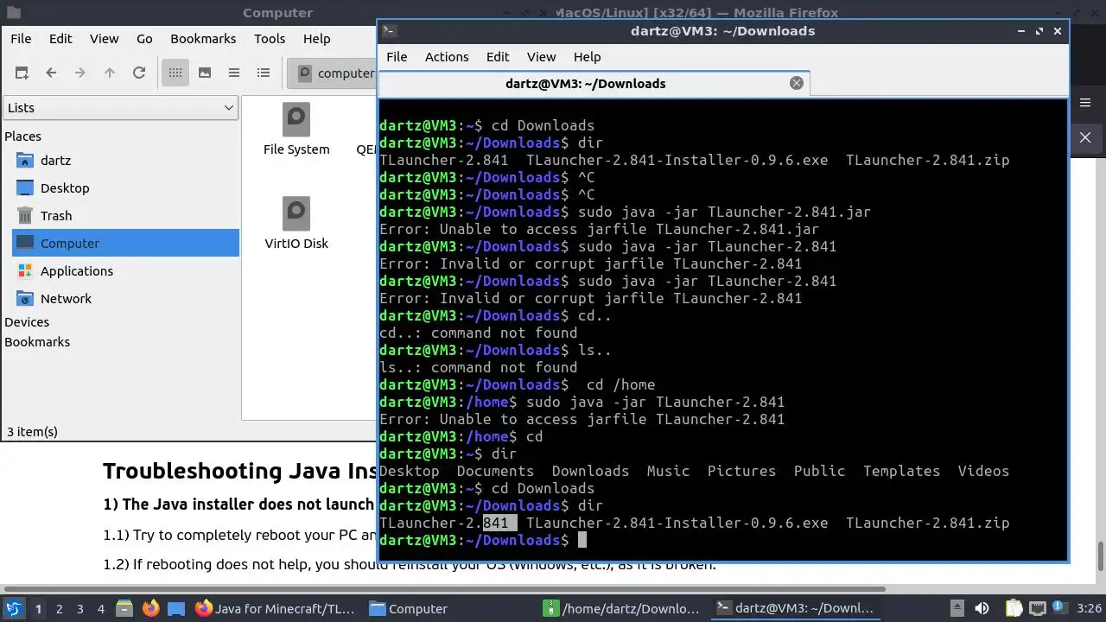Viewport: 1106px width, 622px height.
Task: Switch to thumbnail view in file manager
Action: (x=205, y=73)
